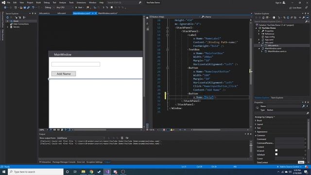
Task: Click the Properties panel vertical scrollbar
Action: pyautogui.click(x=309, y=135)
